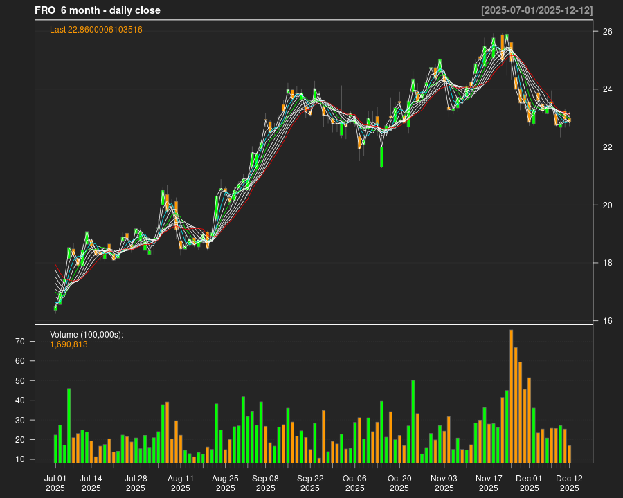This screenshot has width=623, height=498.
Task: Click the last volume bar on Dec 12
Action: [569, 454]
